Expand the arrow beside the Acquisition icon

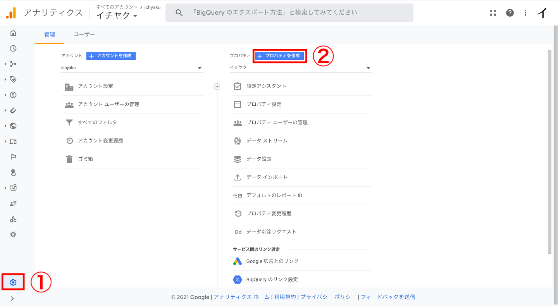(5, 64)
